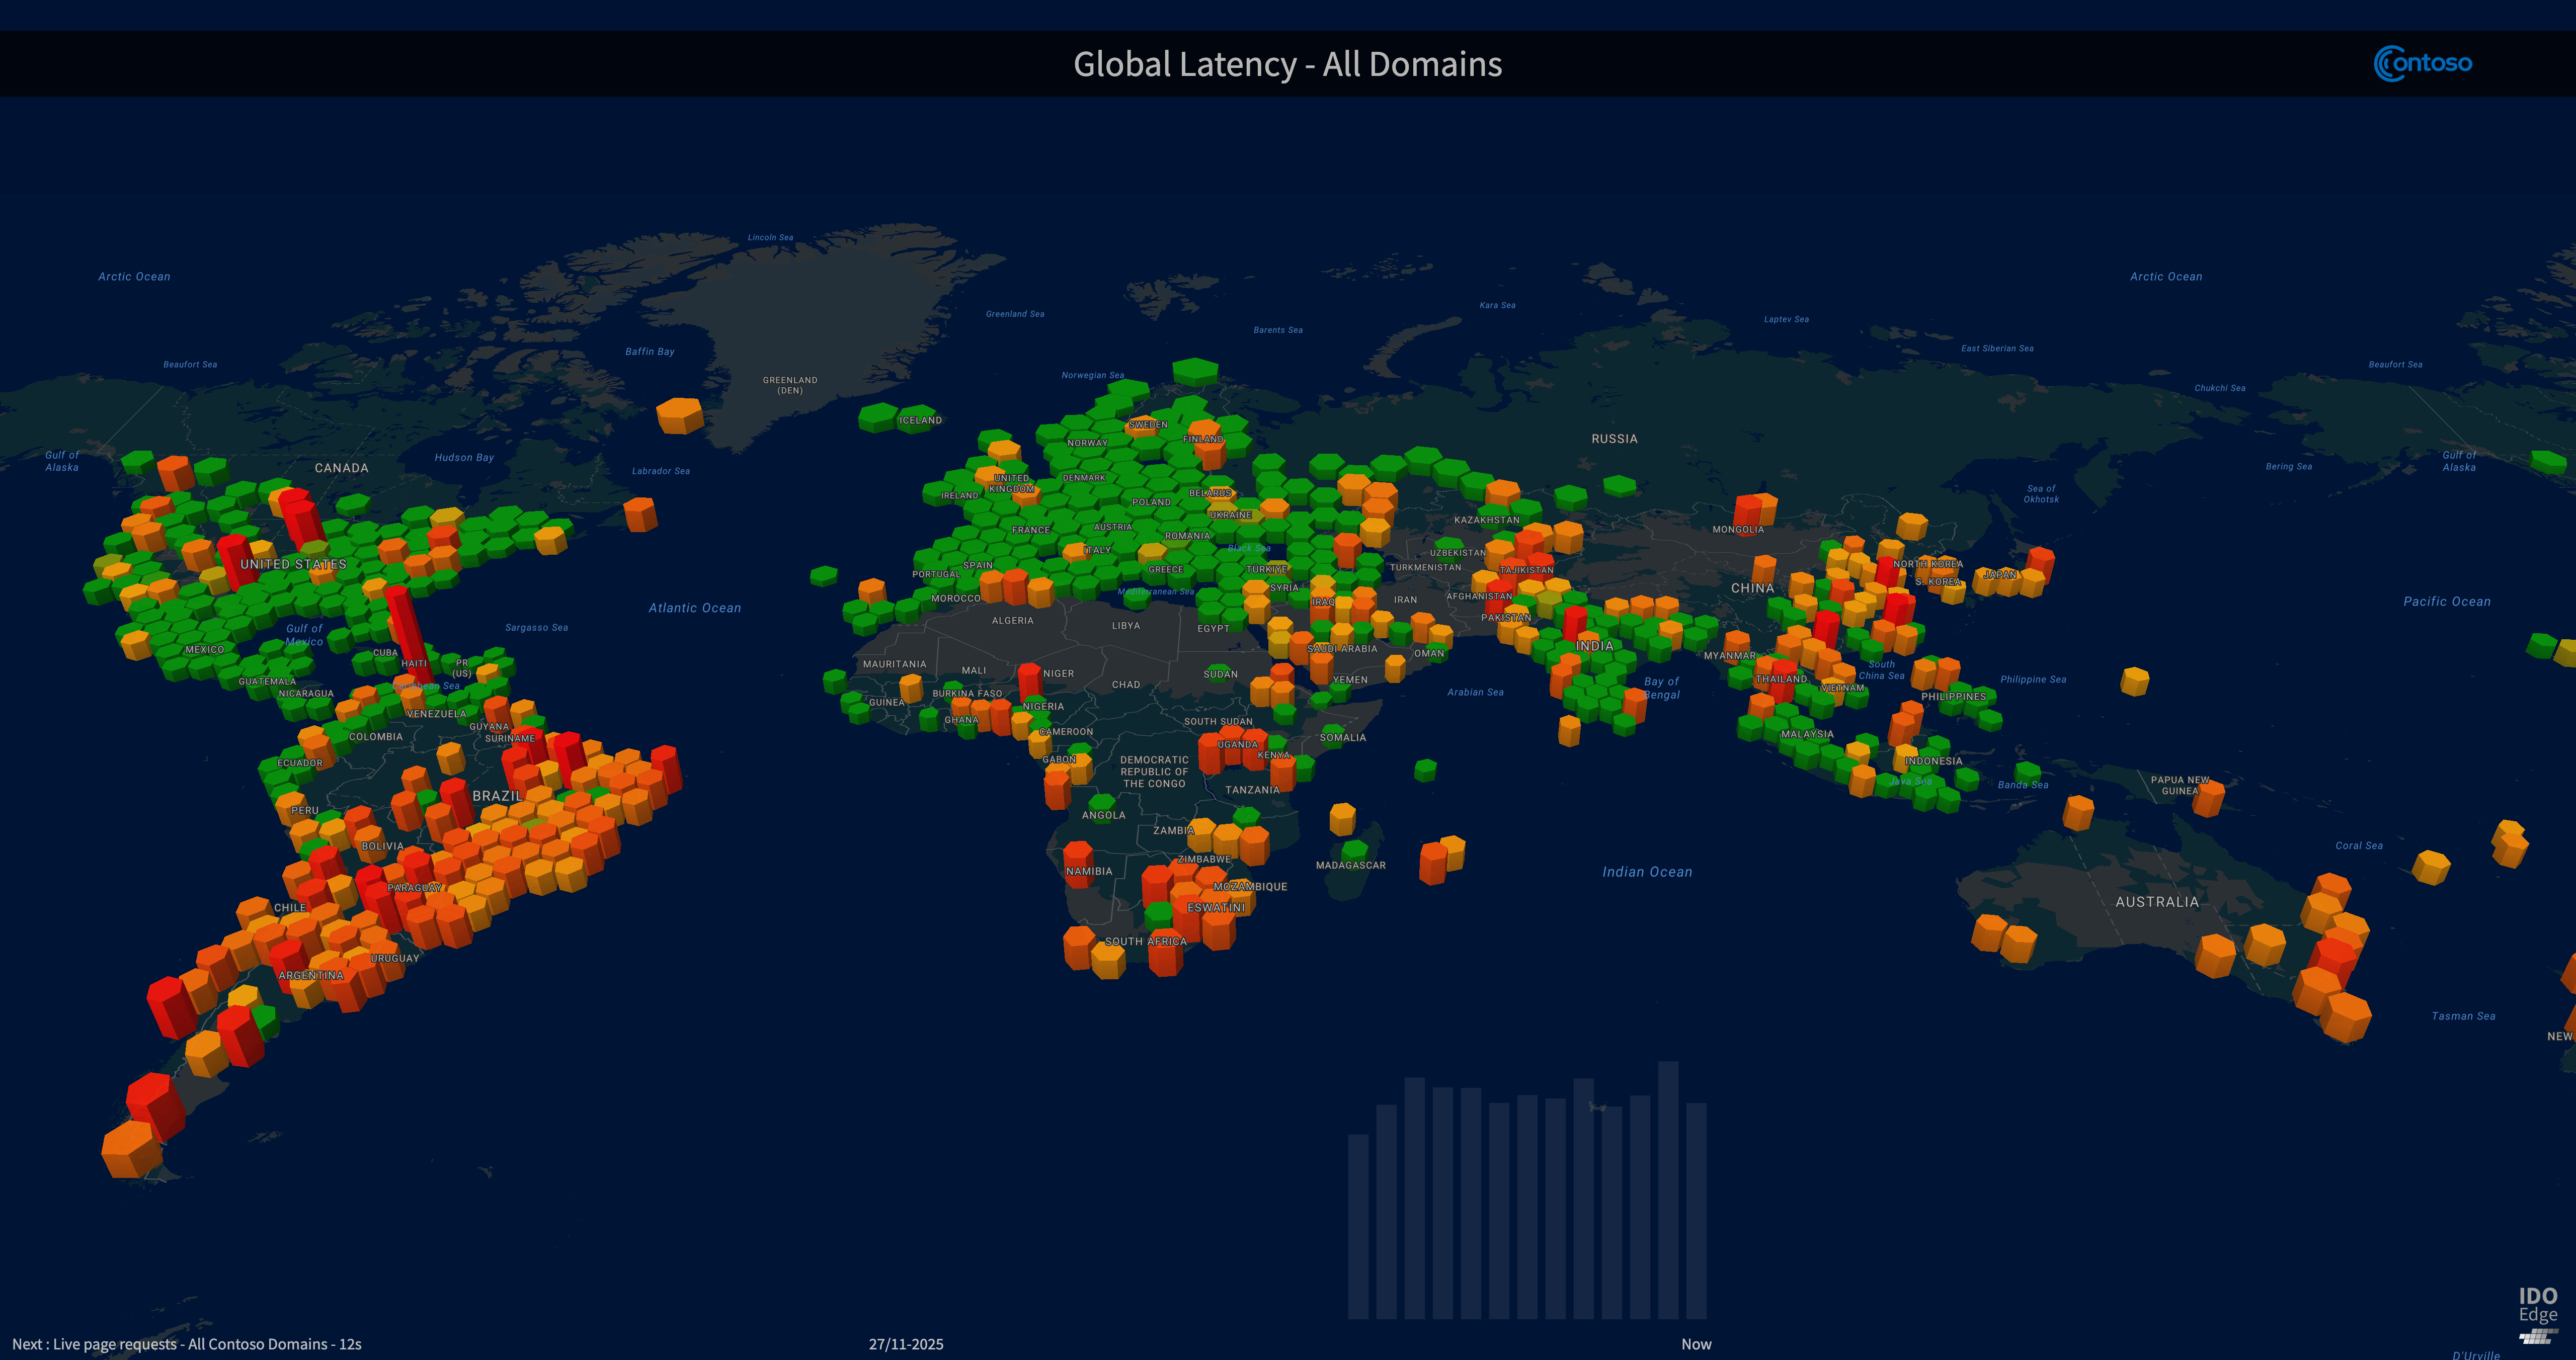Click the Indian Ocean label

[x=1647, y=872]
